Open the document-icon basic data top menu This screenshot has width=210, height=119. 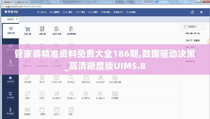(118, 12)
